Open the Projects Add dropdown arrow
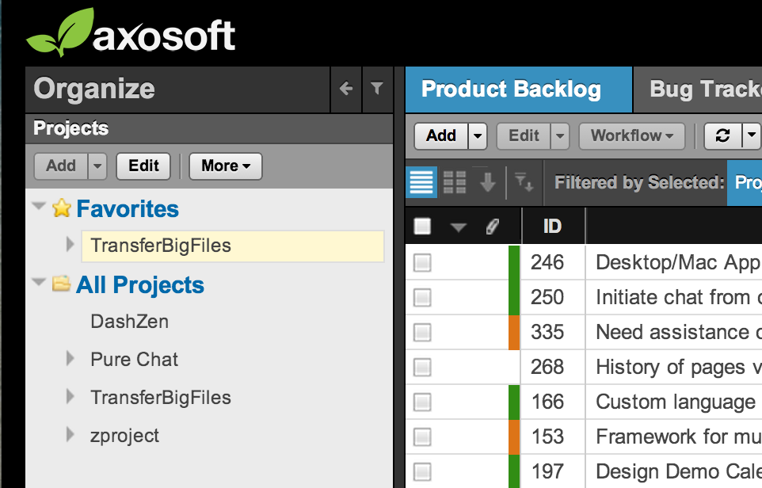 pyautogui.click(x=97, y=166)
